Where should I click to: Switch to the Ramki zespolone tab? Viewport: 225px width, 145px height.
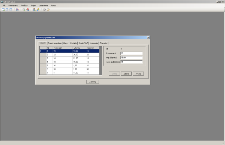[x=55, y=43]
